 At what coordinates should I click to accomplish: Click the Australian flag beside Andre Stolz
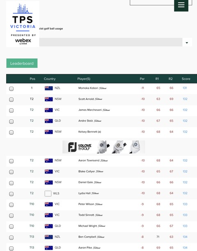(48, 121)
